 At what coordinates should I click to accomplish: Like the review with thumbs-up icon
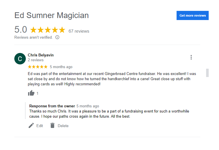pyautogui.click(x=31, y=93)
